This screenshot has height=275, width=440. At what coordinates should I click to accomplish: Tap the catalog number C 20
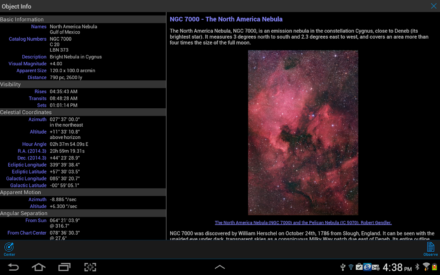[x=55, y=44]
